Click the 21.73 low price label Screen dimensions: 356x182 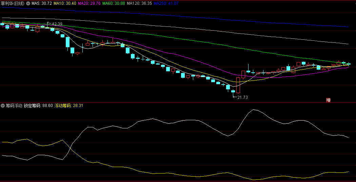click(242, 97)
